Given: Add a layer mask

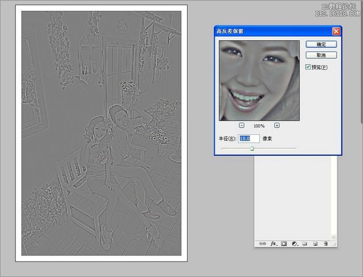Looking at the screenshot, I should [284, 243].
